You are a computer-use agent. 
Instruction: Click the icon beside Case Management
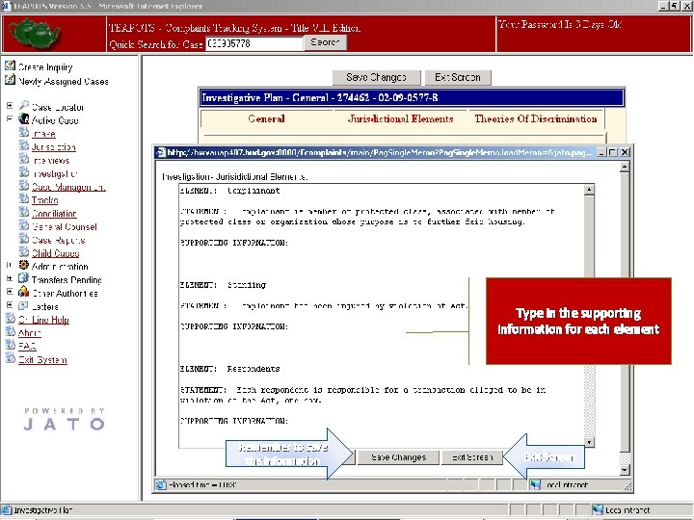point(24,186)
